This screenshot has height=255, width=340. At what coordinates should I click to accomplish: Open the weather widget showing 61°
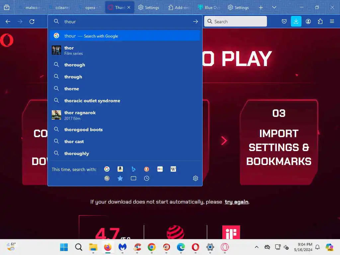pos(11,247)
